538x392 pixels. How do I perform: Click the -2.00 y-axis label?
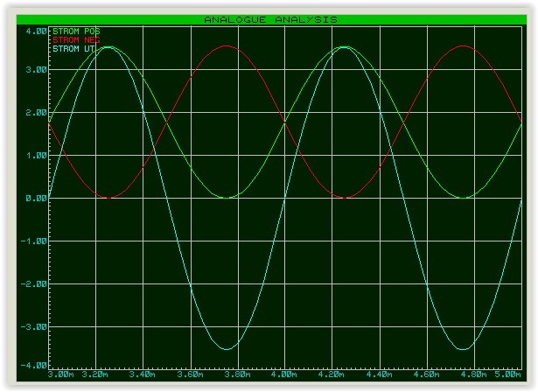pyautogui.click(x=33, y=284)
